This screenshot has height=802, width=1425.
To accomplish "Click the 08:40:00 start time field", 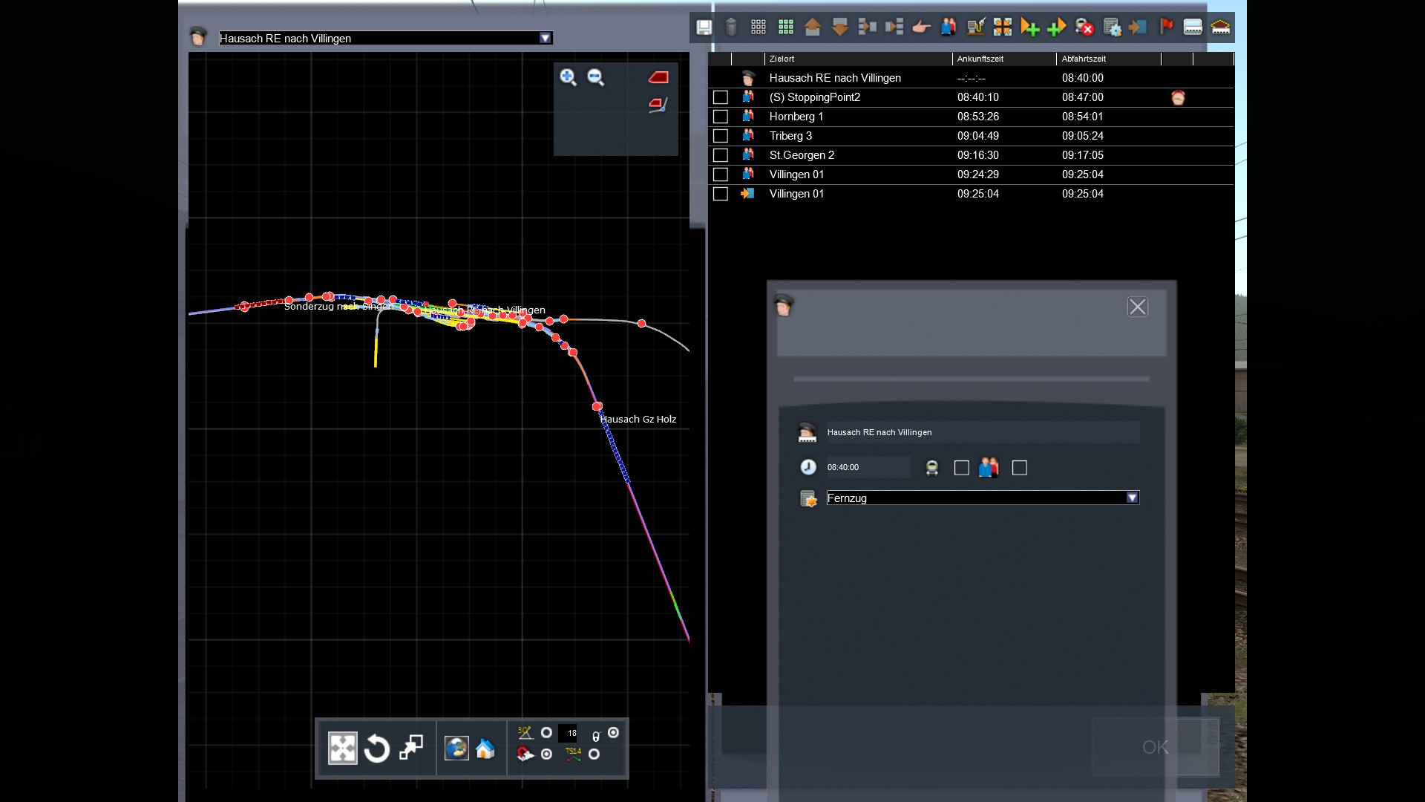I will pos(867,467).
